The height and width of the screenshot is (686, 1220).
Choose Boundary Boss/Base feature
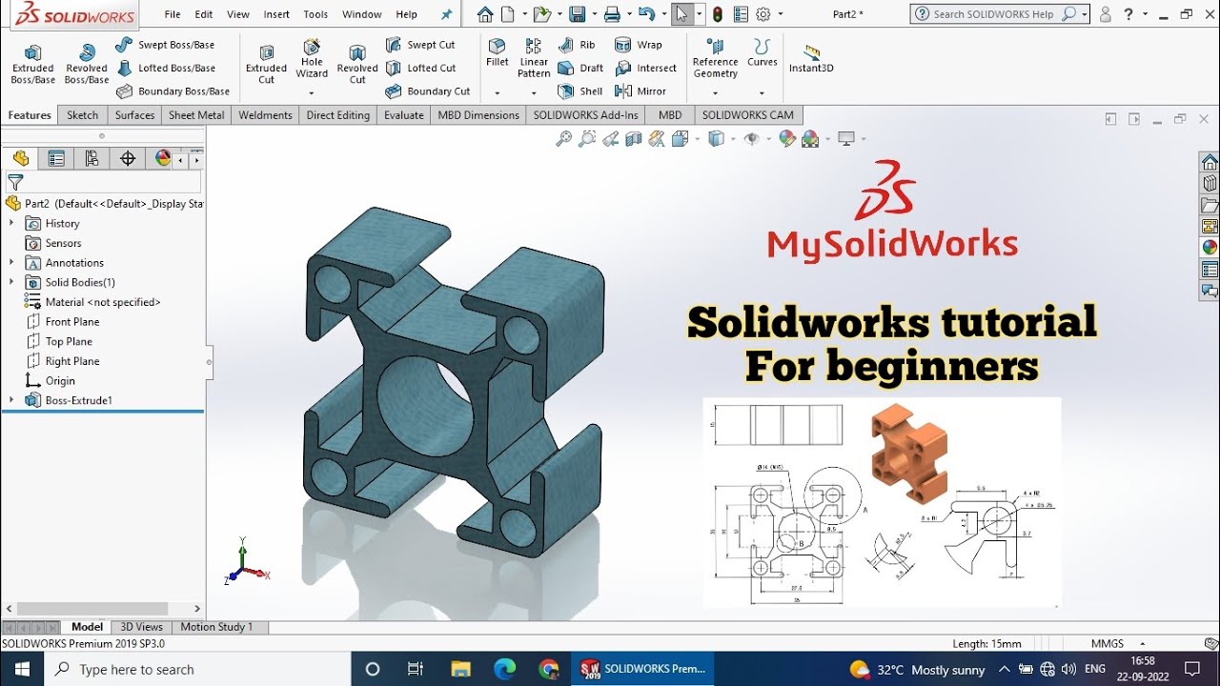point(173,91)
